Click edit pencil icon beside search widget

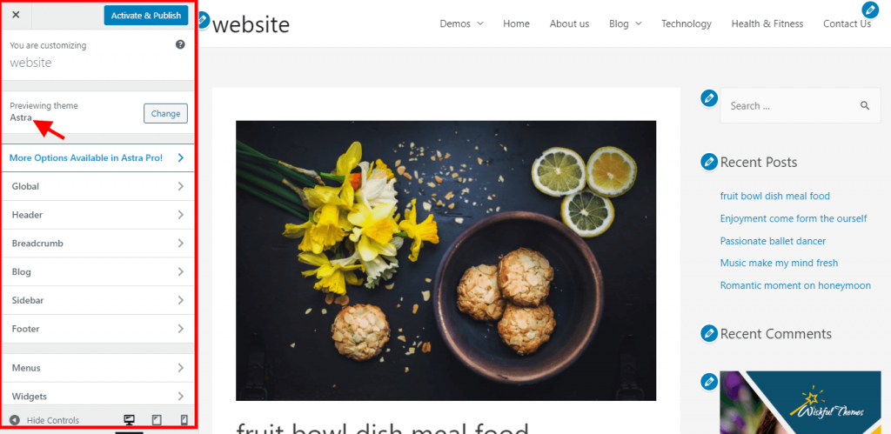coord(708,98)
